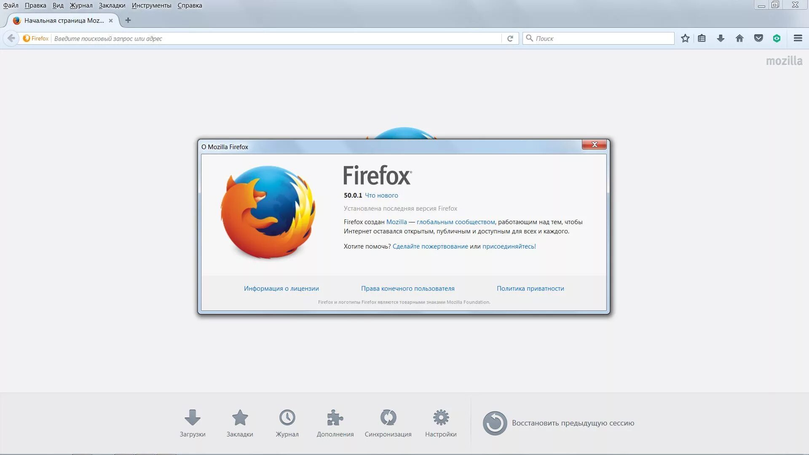
Task: Open the Вид menu
Action: click(58, 5)
